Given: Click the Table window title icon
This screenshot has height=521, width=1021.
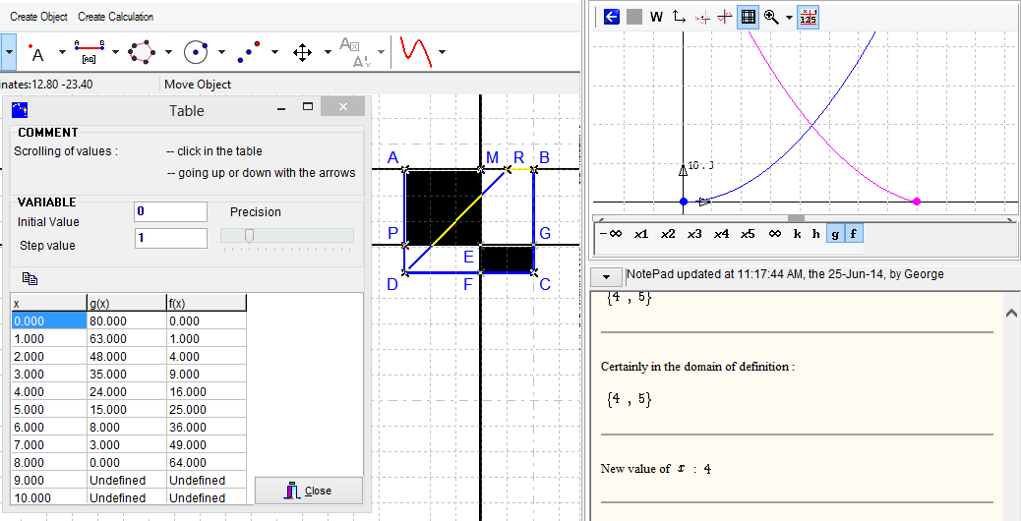Looking at the screenshot, I should pos(20,109).
